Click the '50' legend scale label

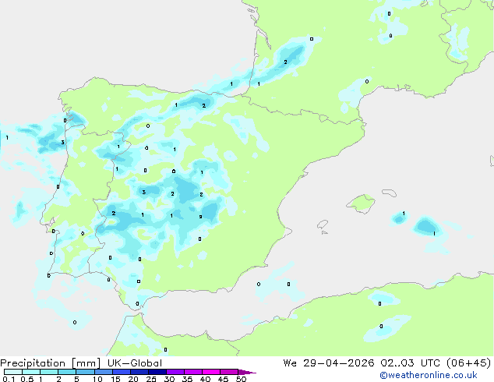241,379
